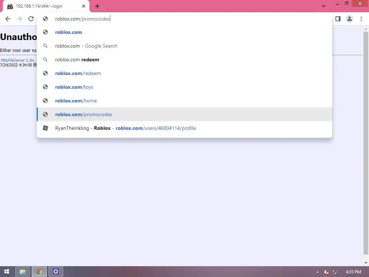Open the three-dot Chrome menu
Viewport: 369px width, 277px height.
click(361, 19)
